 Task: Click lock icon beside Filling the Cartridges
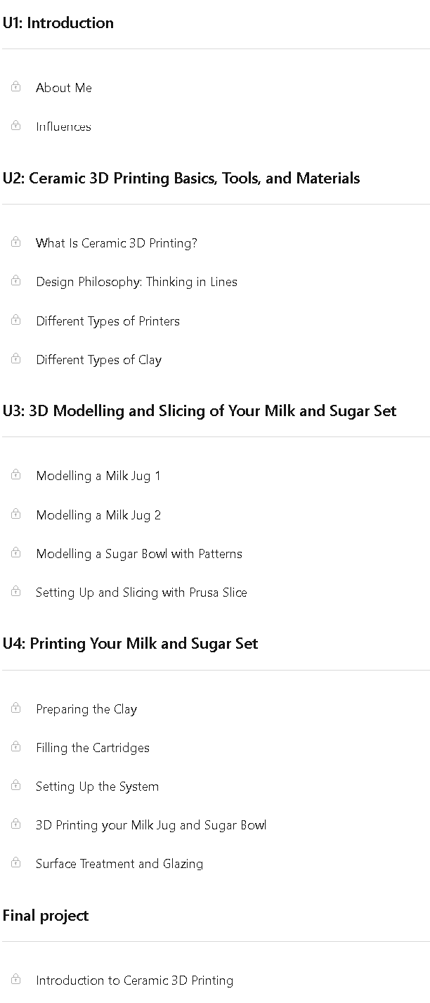(15, 746)
